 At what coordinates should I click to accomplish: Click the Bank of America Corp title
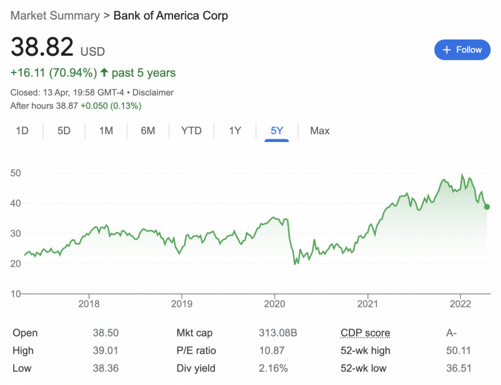click(171, 16)
